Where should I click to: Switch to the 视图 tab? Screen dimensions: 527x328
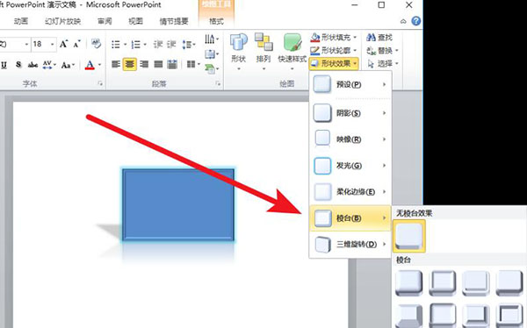[136, 21]
